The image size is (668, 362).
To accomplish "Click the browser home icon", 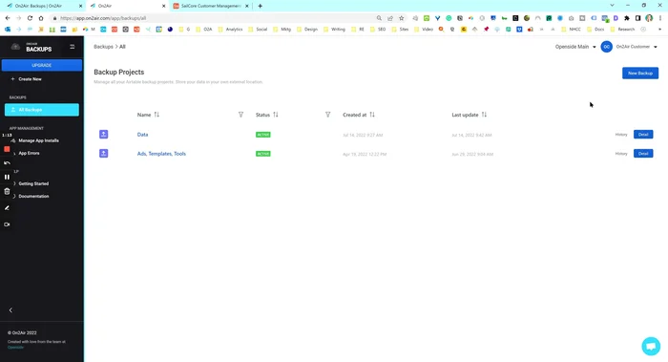I will (x=41, y=18).
